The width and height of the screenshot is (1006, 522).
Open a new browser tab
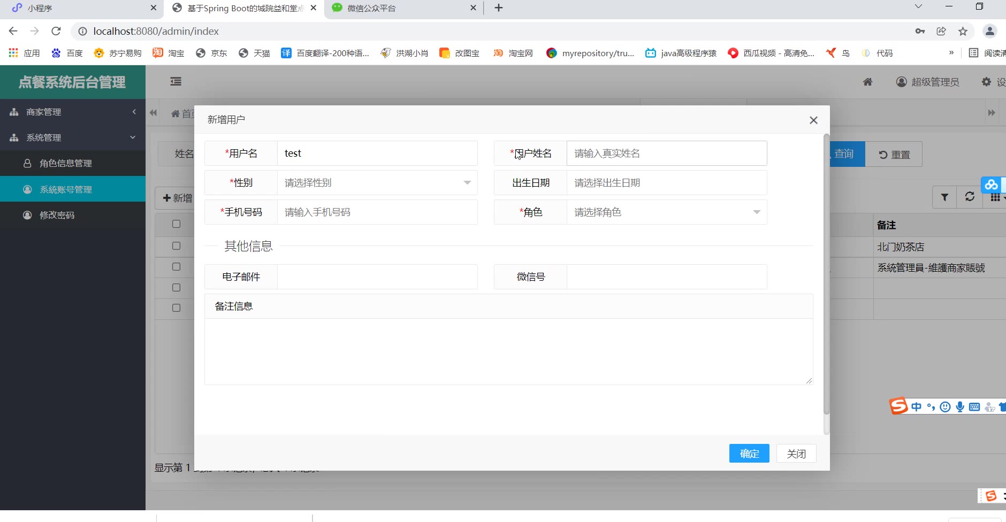[x=499, y=8]
